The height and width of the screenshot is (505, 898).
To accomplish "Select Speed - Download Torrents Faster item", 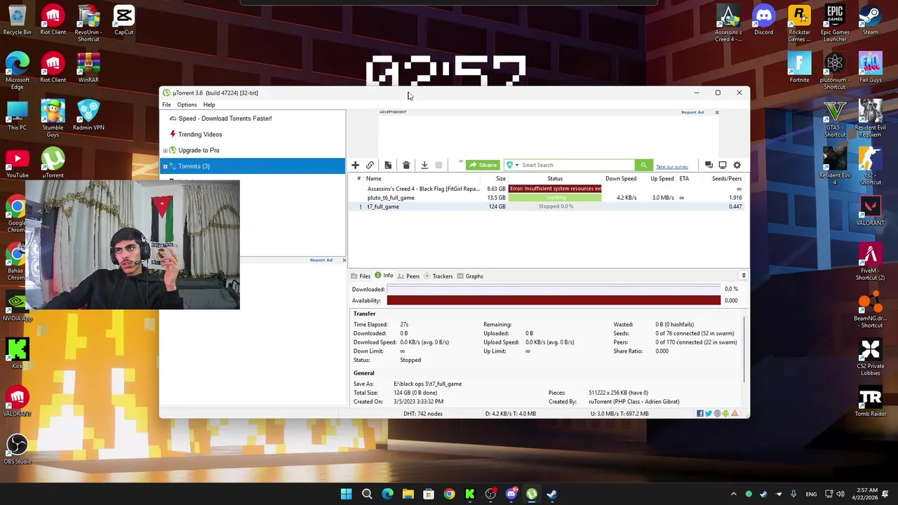I will pos(224,119).
